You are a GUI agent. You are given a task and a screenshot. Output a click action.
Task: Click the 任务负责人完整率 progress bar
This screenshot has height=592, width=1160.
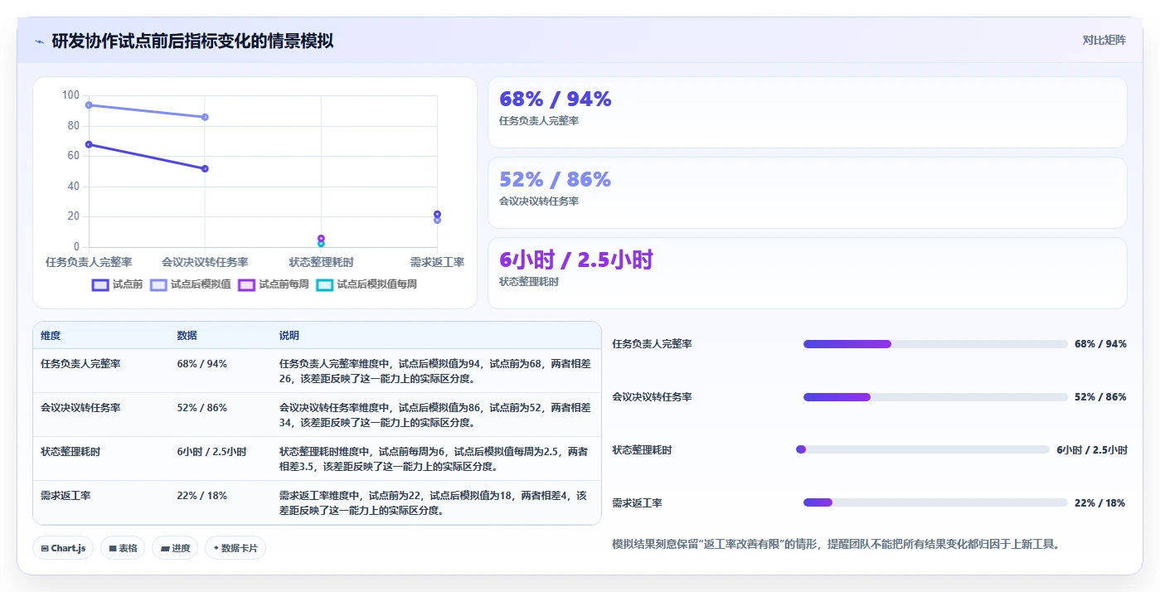pyautogui.click(x=935, y=344)
